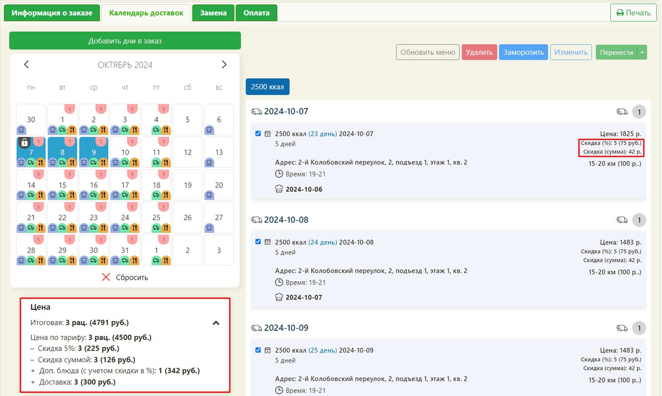Uncheck the 2024-10-07 delivery checkbox
This screenshot has height=396, width=662.
tap(258, 134)
